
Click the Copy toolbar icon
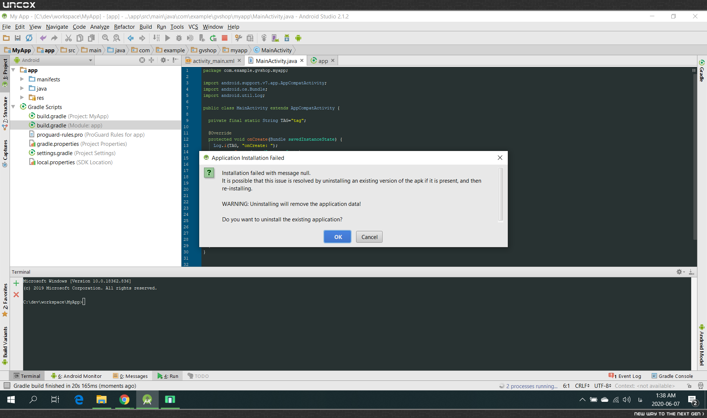click(x=80, y=38)
